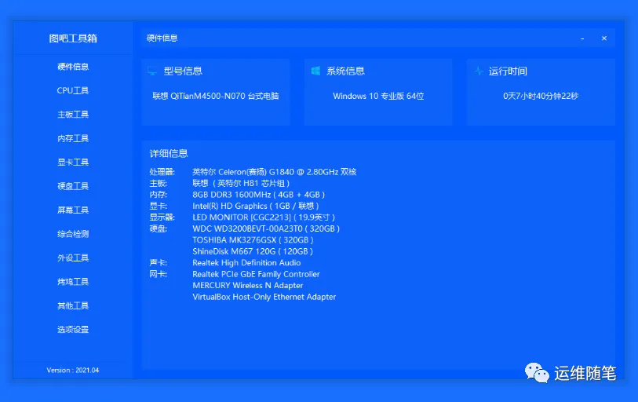Click the pulse icon beside 运行时间
This screenshot has height=402, width=638.
[479, 71]
